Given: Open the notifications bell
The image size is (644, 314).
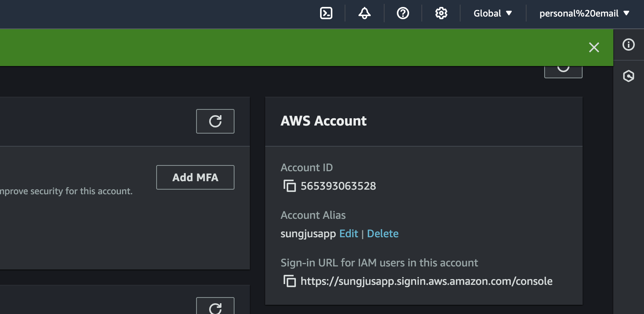Looking at the screenshot, I should click(x=365, y=13).
